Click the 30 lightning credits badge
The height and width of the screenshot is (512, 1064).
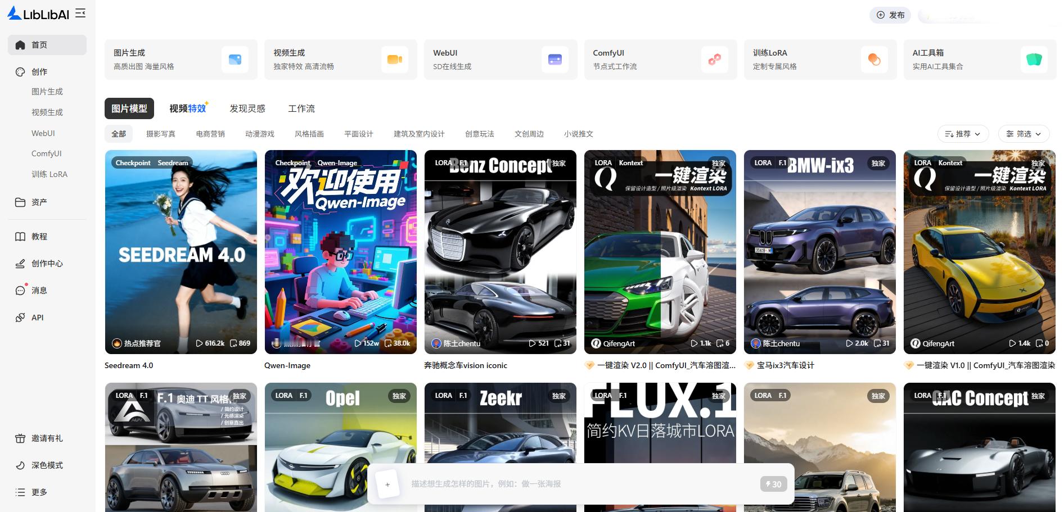[774, 484]
